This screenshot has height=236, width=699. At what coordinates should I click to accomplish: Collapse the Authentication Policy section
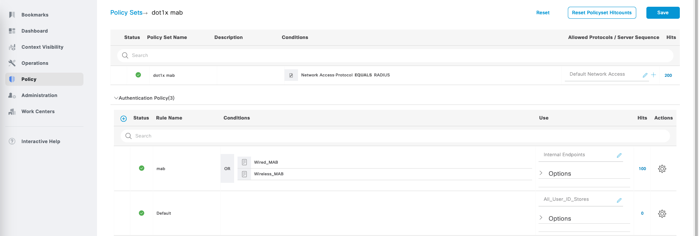point(116,98)
